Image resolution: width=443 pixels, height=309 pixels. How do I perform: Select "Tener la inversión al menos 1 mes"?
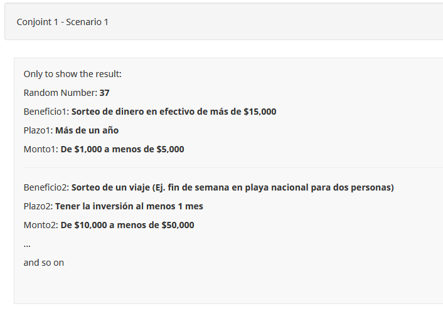(129, 206)
